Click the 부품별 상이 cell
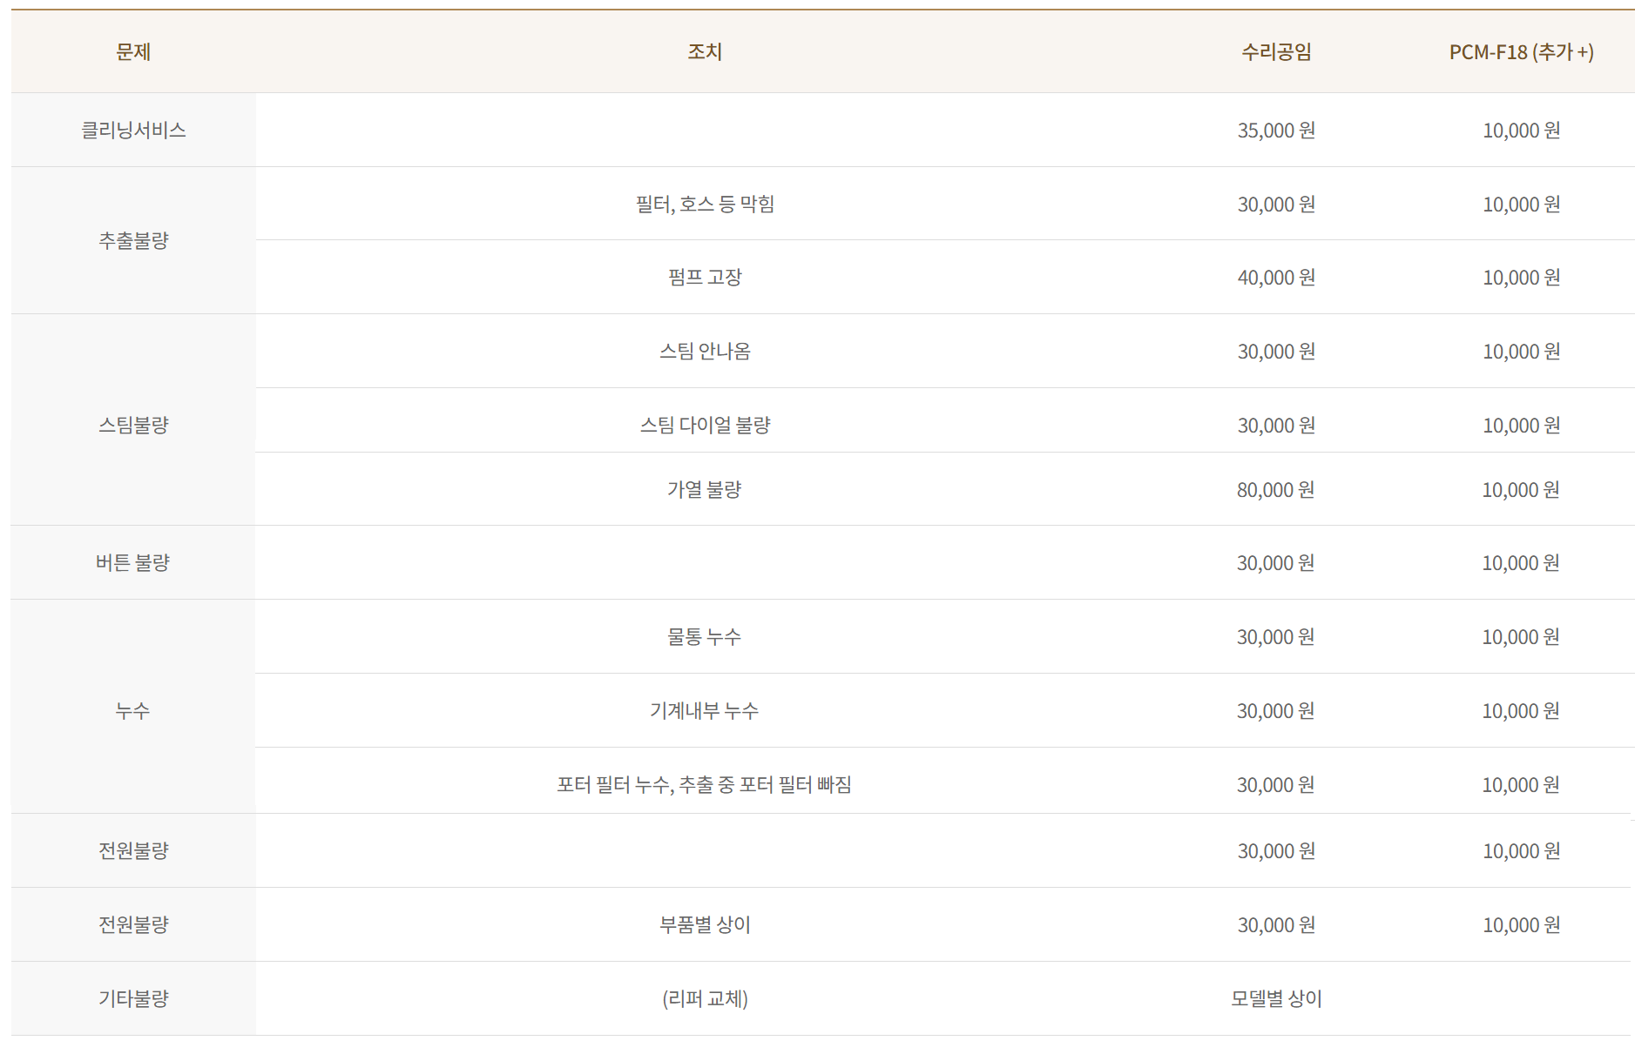This screenshot has height=1054, width=1635. pyautogui.click(x=705, y=925)
